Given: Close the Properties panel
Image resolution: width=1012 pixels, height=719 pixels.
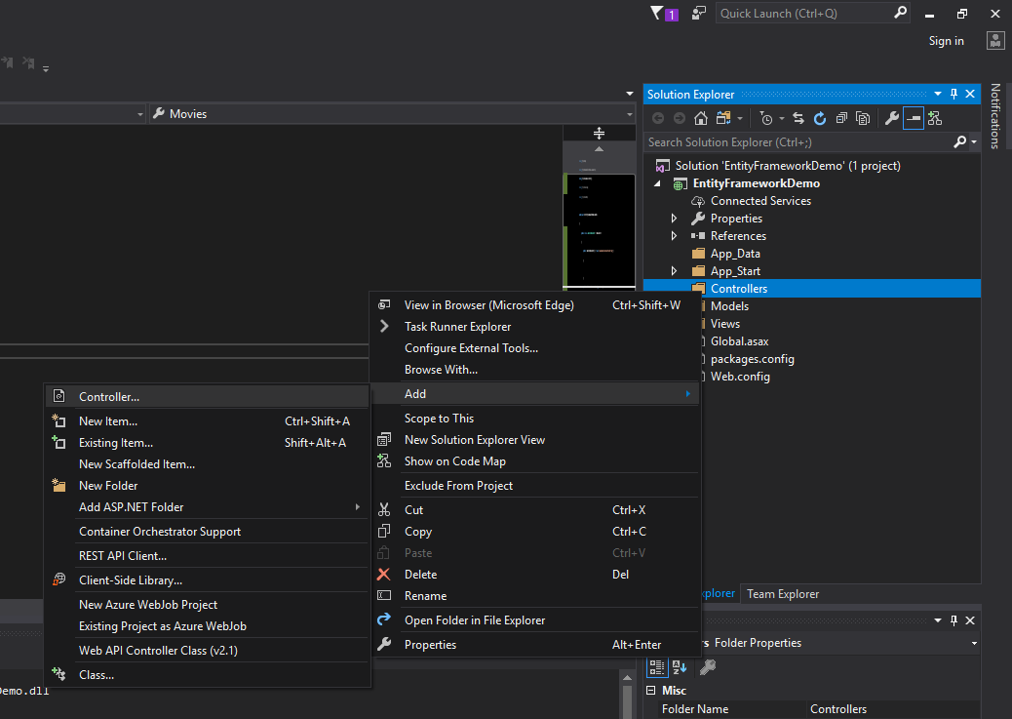Looking at the screenshot, I should (x=969, y=620).
